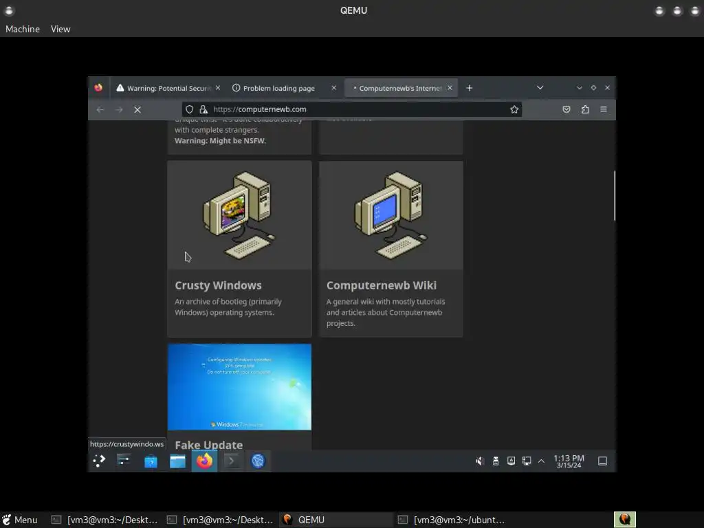Select the Computernewb's Internet tab
The width and height of the screenshot is (704, 528).
point(401,88)
